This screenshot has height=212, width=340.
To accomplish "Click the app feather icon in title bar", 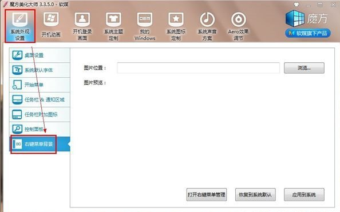I will (x=5, y=5).
